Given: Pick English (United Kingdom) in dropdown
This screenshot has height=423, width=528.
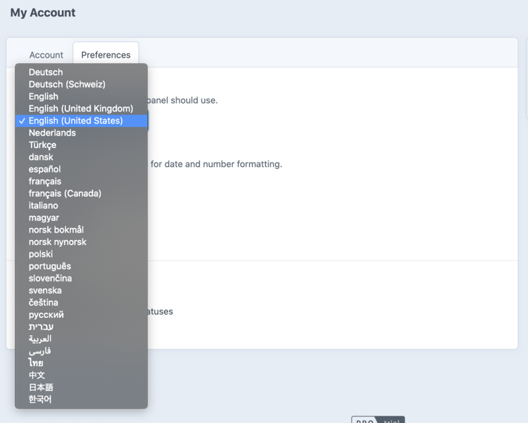Looking at the screenshot, I should 81,108.
